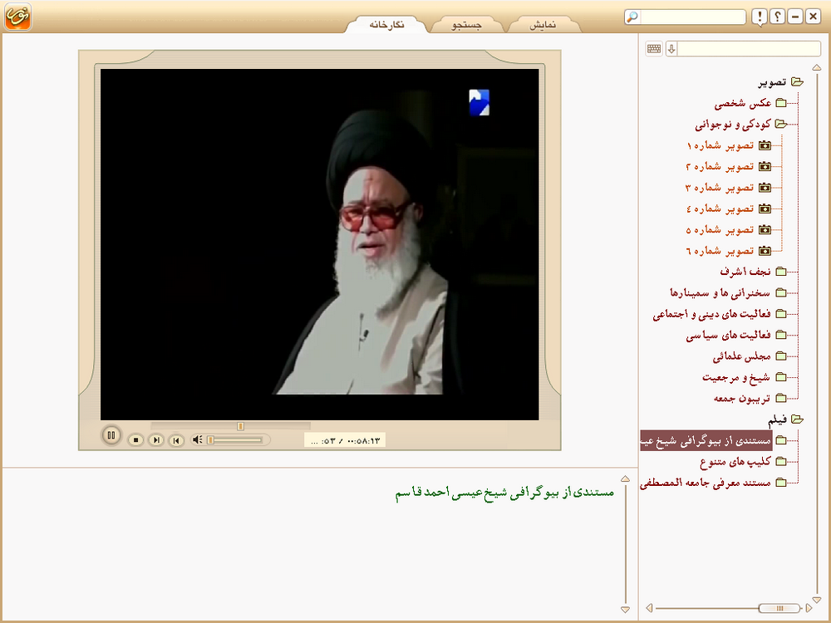Viewport: 831px width, 623px height.
Task: Click the top-right search text field
Action: click(x=693, y=17)
